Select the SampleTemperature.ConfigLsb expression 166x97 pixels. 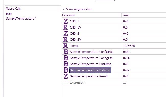91,58
